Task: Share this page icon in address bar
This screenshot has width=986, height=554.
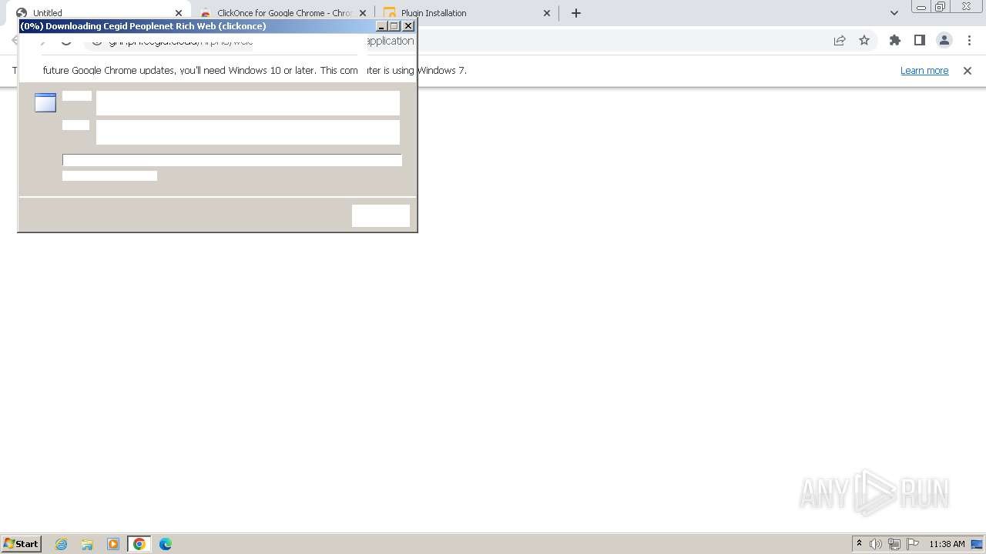Action: [840, 41]
